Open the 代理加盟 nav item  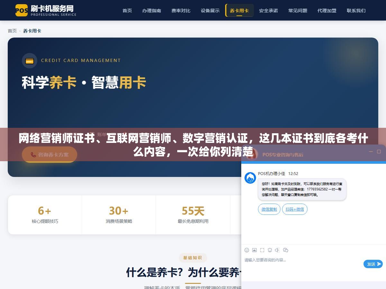click(x=327, y=10)
